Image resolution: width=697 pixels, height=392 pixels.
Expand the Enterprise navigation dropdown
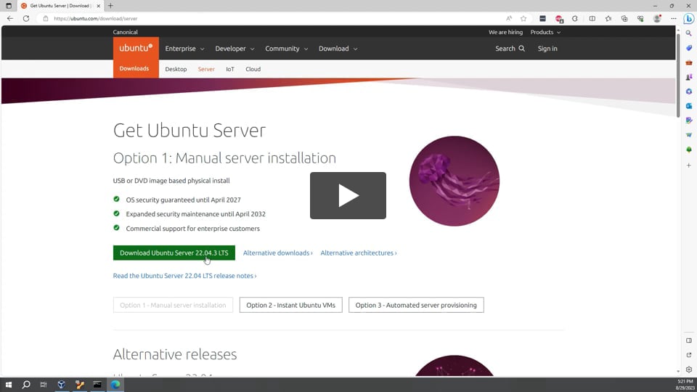point(184,49)
